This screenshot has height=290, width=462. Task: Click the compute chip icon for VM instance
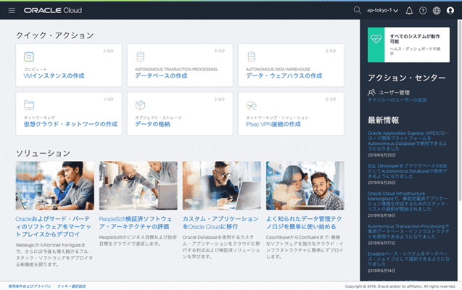coord(29,57)
